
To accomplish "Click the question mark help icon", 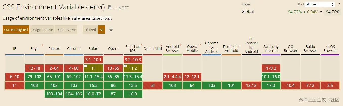I will [x=339, y=4].
